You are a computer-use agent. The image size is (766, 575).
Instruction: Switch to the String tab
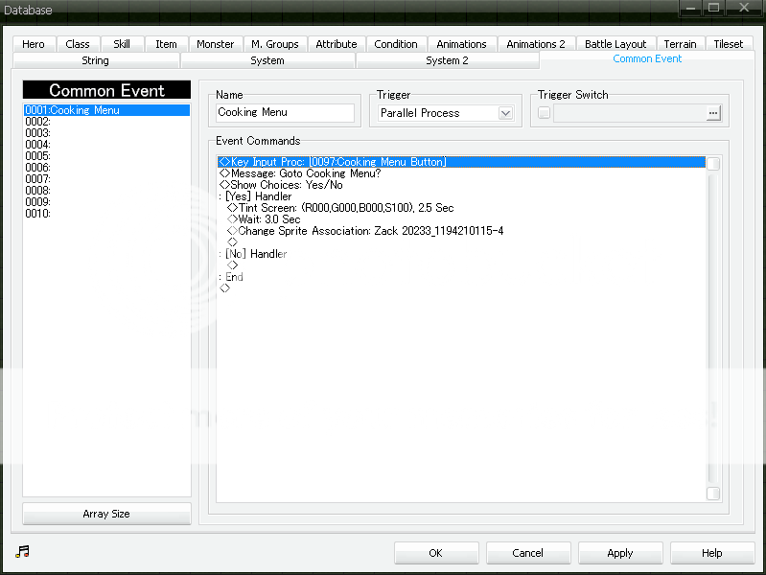96,60
